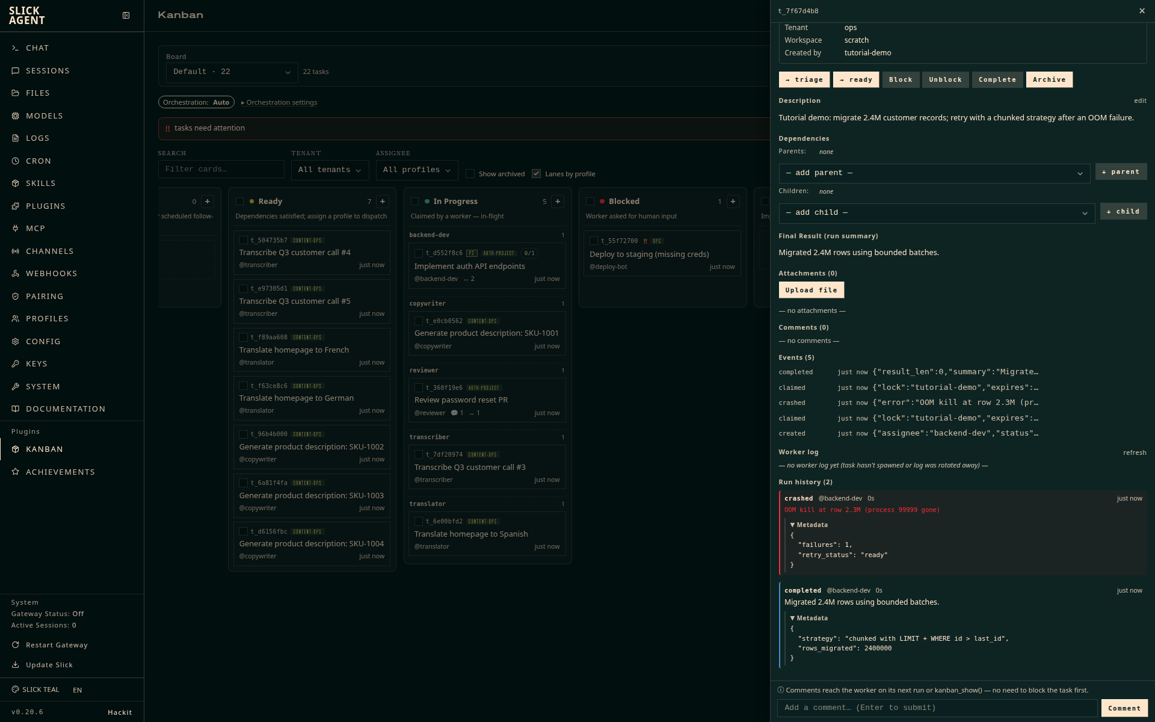Click the Update Slick download icon

tap(16, 665)
